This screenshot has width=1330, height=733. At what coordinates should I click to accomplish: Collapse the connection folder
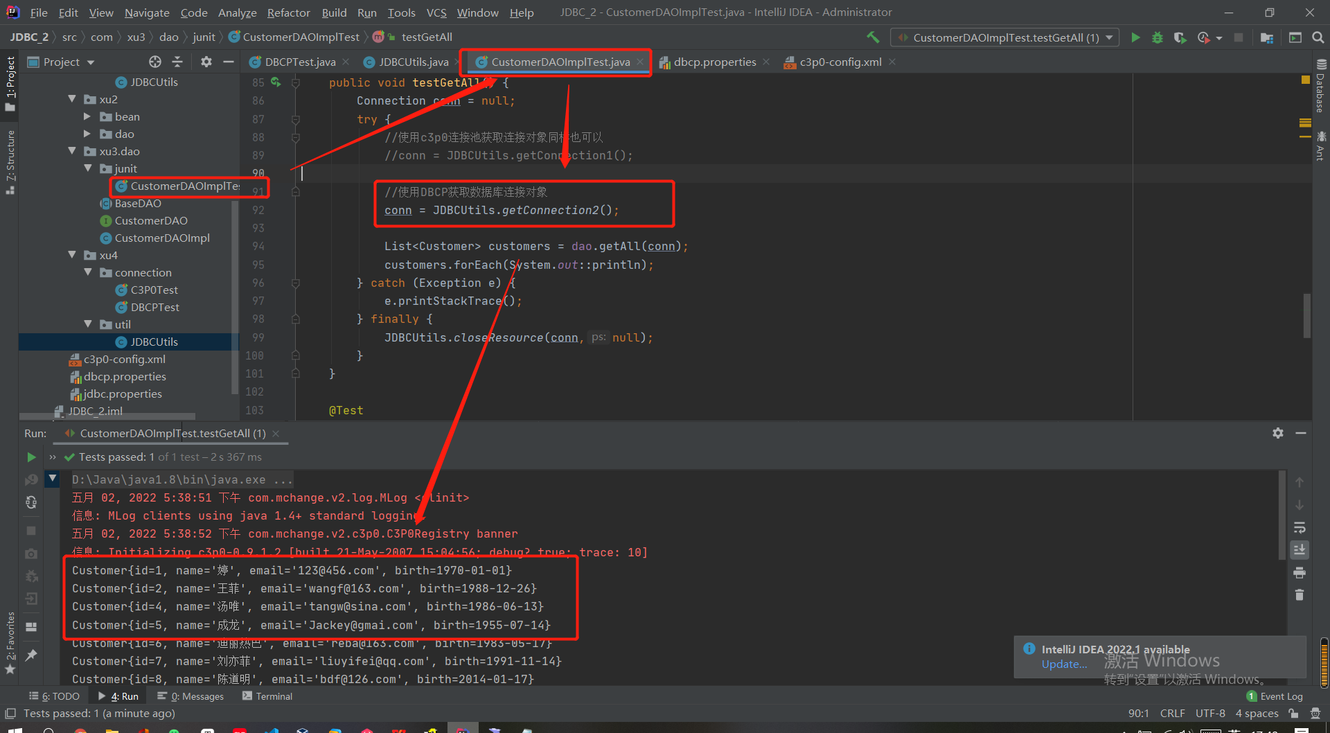pos(88,272)
